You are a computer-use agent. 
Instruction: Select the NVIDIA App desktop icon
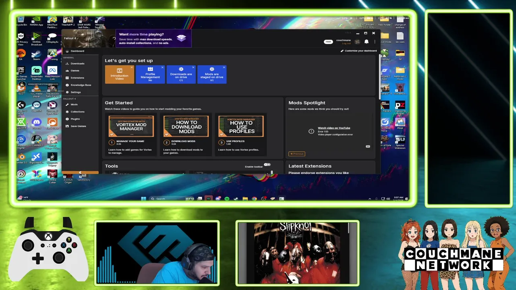(x=37, y=21)
